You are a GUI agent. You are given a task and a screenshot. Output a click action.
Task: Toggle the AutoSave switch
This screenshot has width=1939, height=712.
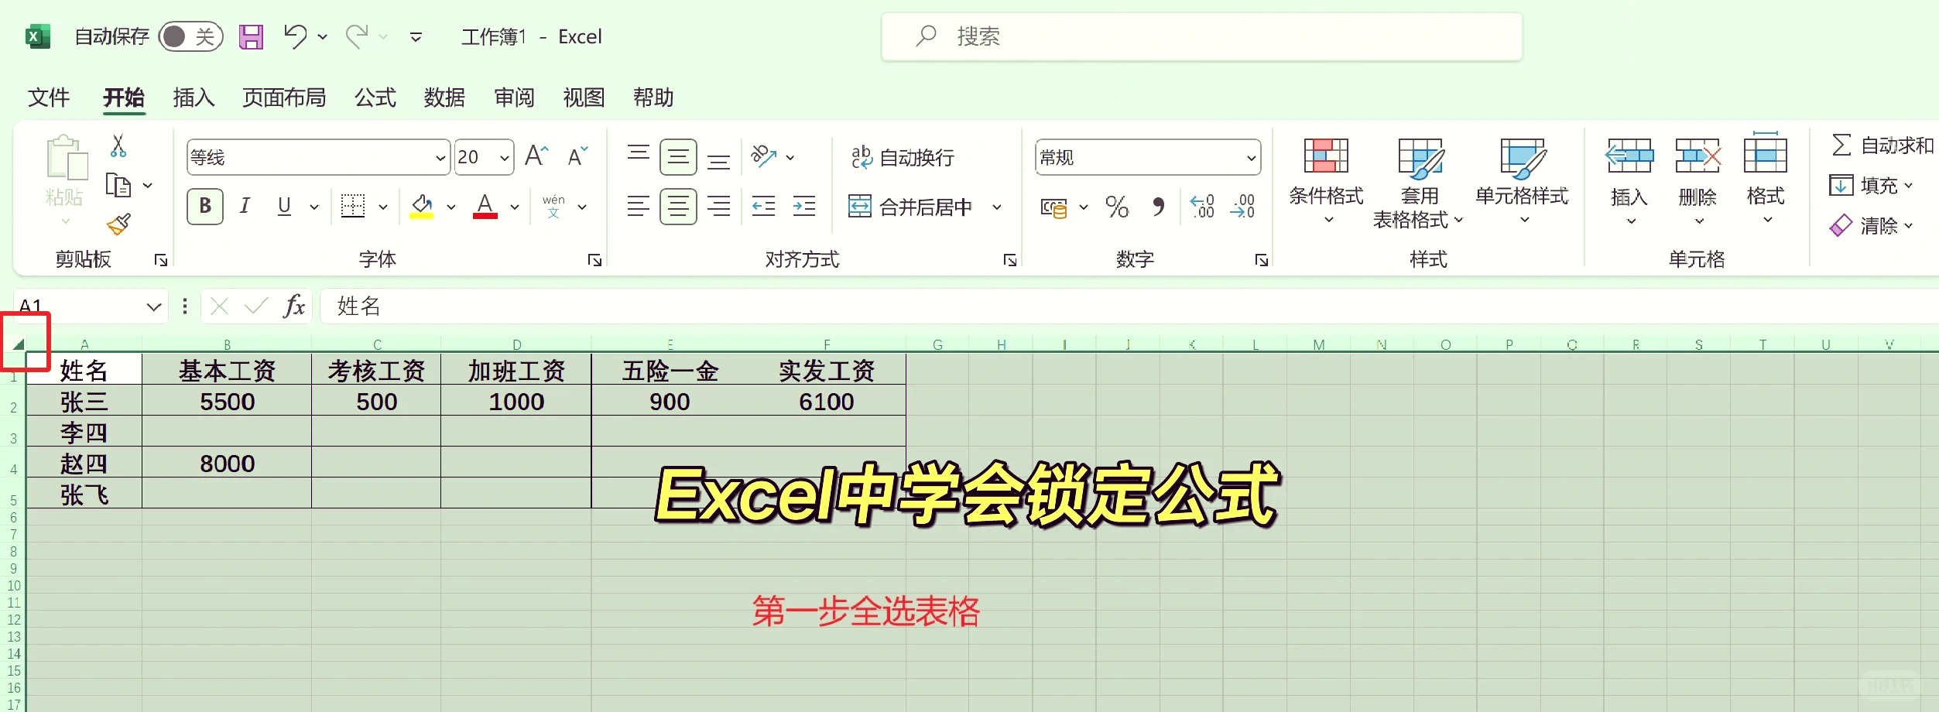click(190, 36)
